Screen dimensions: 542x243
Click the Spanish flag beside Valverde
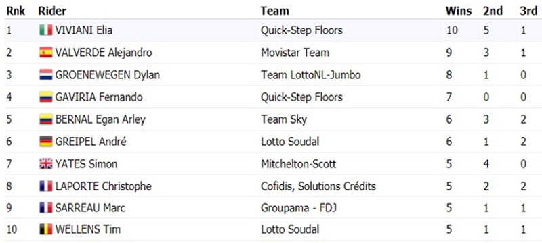45,53
